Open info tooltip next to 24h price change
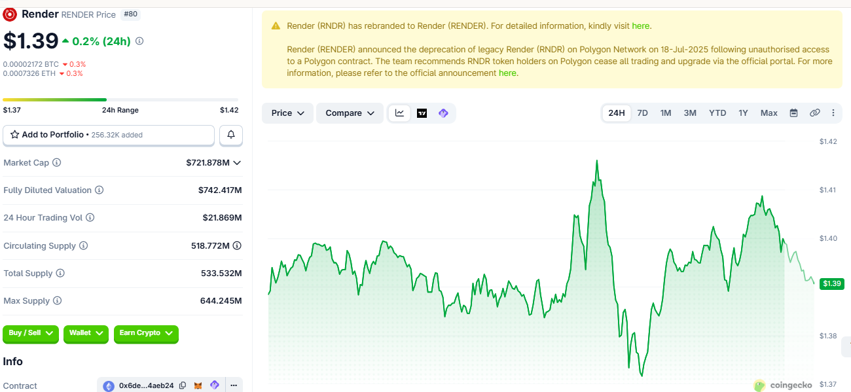 pos(139,41)
